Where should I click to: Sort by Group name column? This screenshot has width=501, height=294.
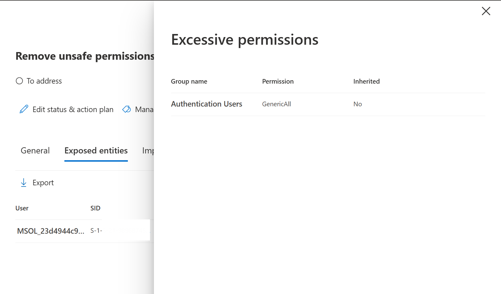tap(189, 81)
